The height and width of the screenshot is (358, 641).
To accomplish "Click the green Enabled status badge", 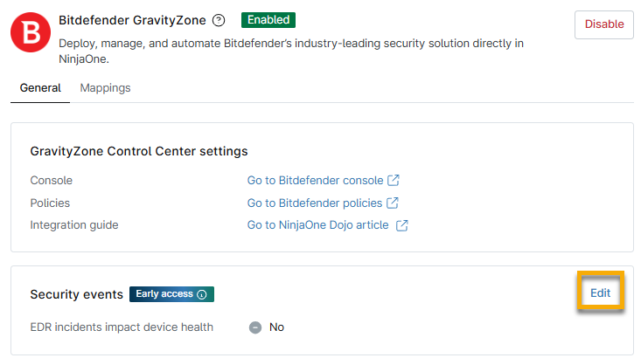I will 268,20.
